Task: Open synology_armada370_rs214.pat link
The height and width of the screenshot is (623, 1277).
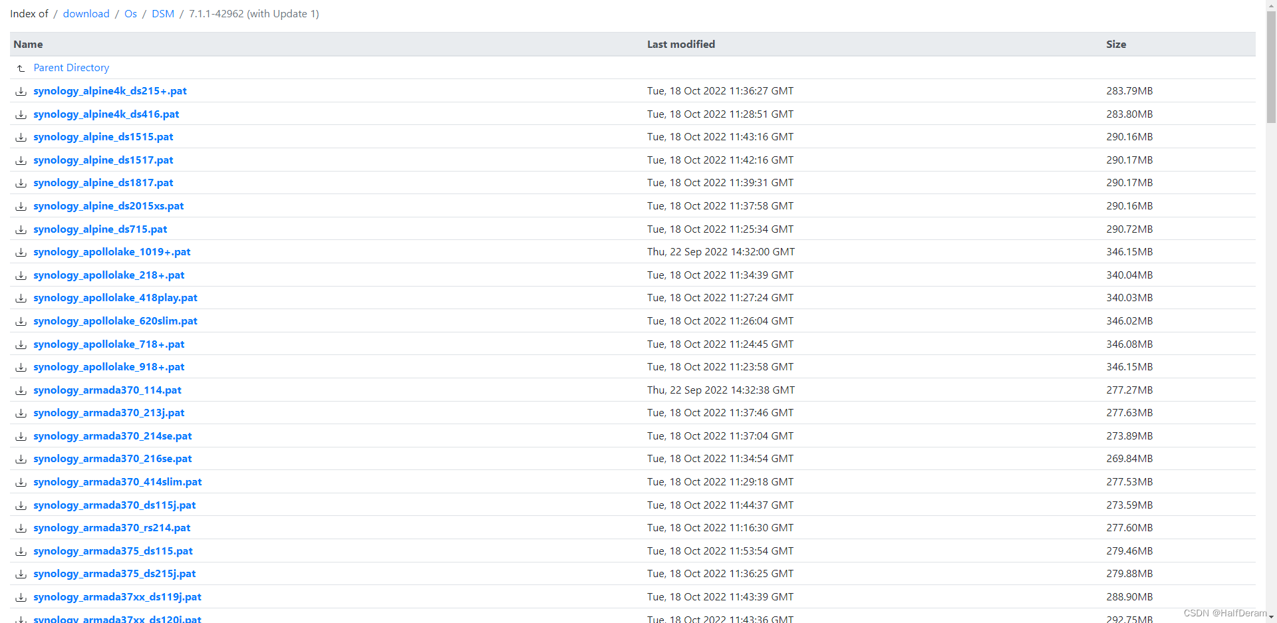Action: tap(112, 528)
